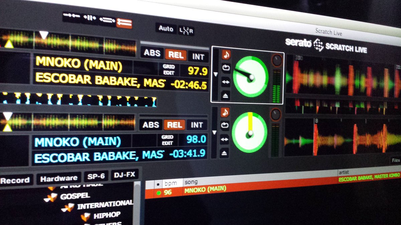Toggle the L/R input reverse button
The image size is (401, 225).
186,31
